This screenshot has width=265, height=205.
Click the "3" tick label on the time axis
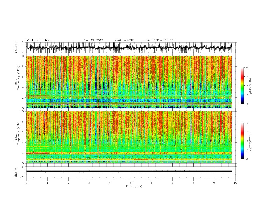pos(89,183)
